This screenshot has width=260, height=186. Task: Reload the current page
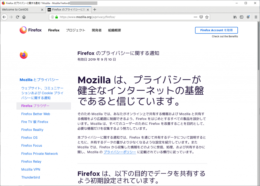pyautogui.click(x=18, y=17)
